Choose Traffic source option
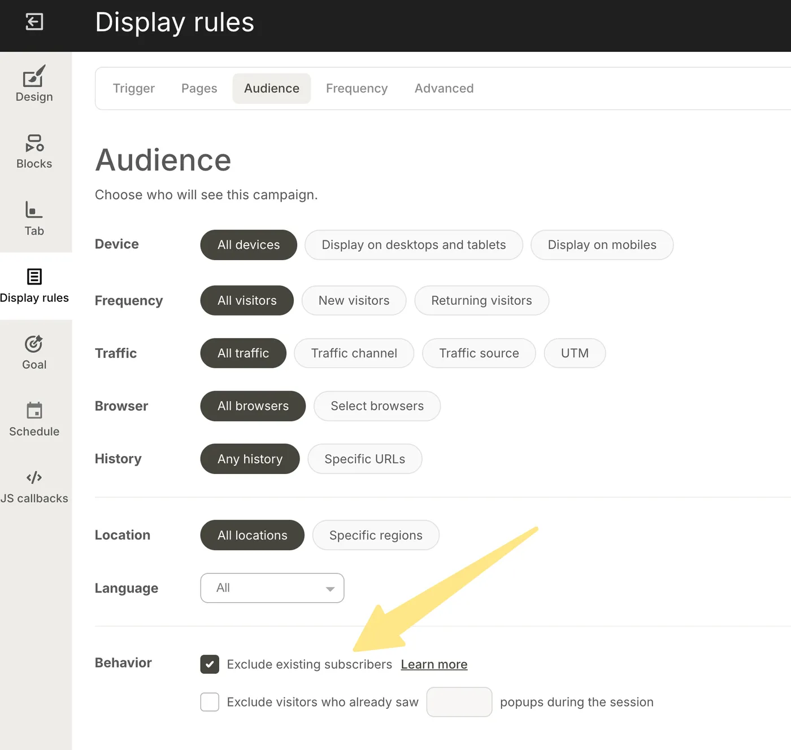 (479, 353)
